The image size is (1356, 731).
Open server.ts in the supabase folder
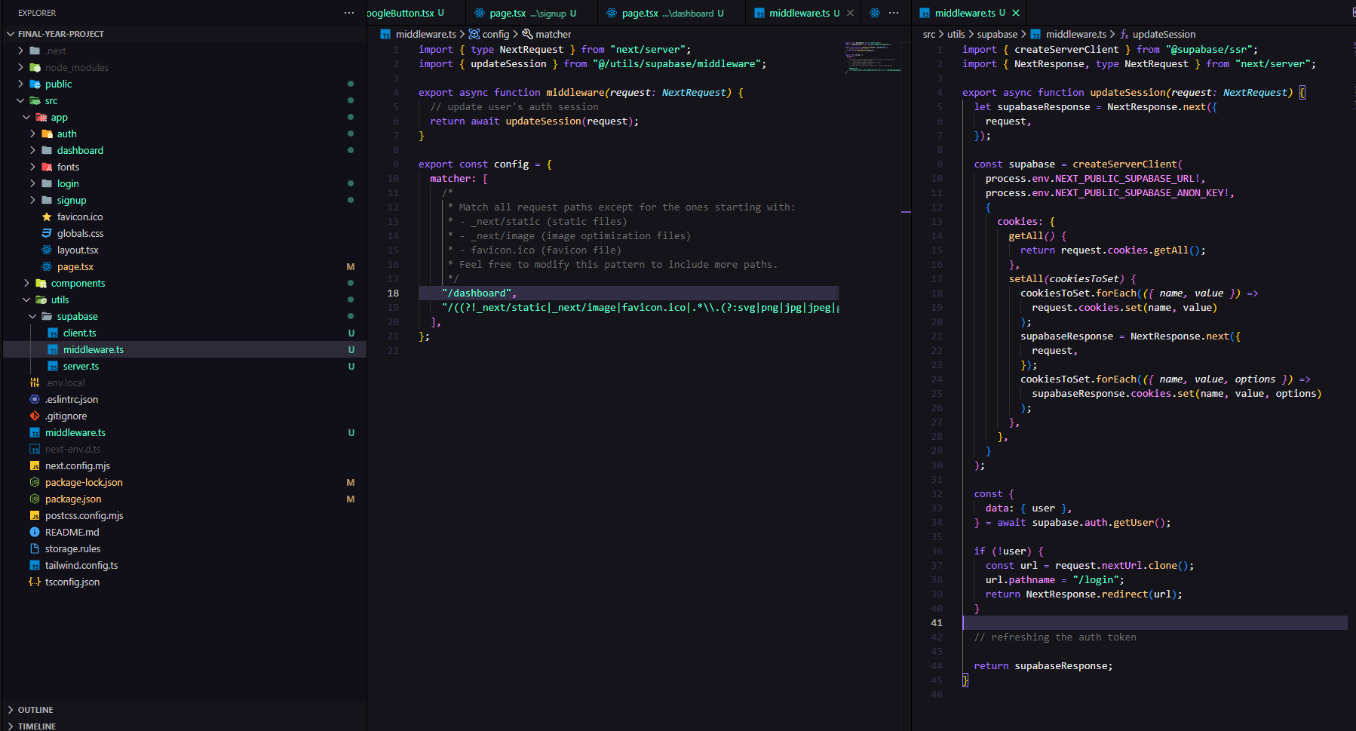point(81,367)
